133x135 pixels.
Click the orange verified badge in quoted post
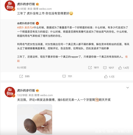tap(37, 23)
